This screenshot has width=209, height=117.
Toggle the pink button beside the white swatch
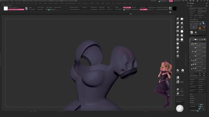16,9
